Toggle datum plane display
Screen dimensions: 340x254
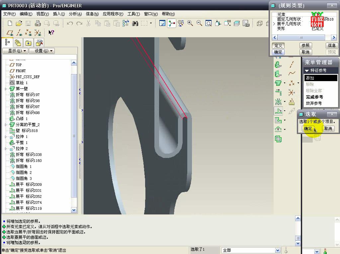point(10,33)
